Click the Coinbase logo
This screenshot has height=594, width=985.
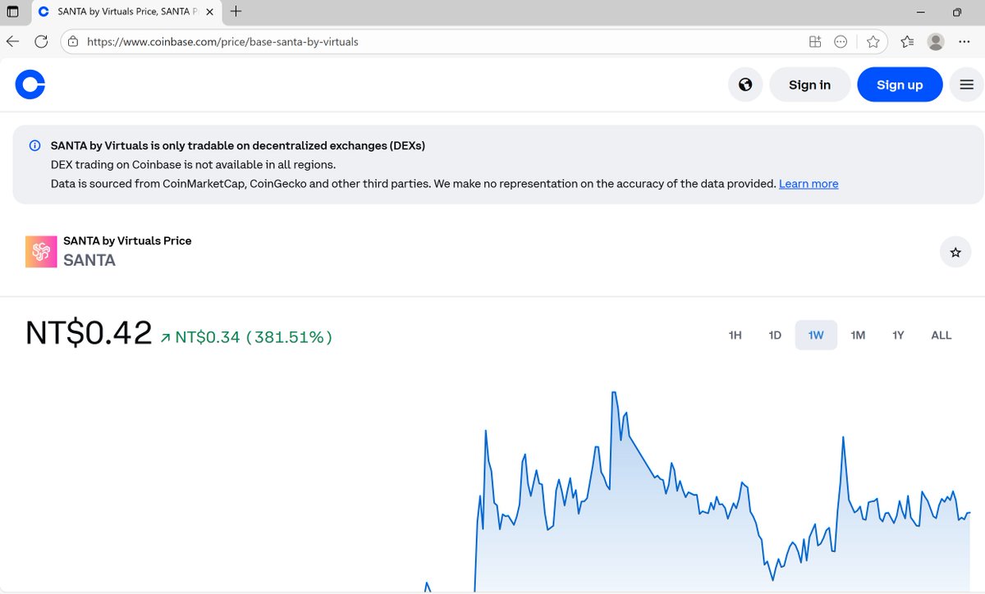30,85
